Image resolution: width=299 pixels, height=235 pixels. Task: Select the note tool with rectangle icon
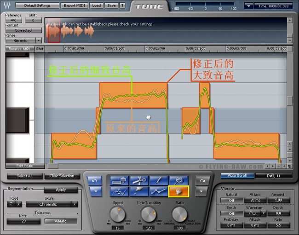click(120, 180)
